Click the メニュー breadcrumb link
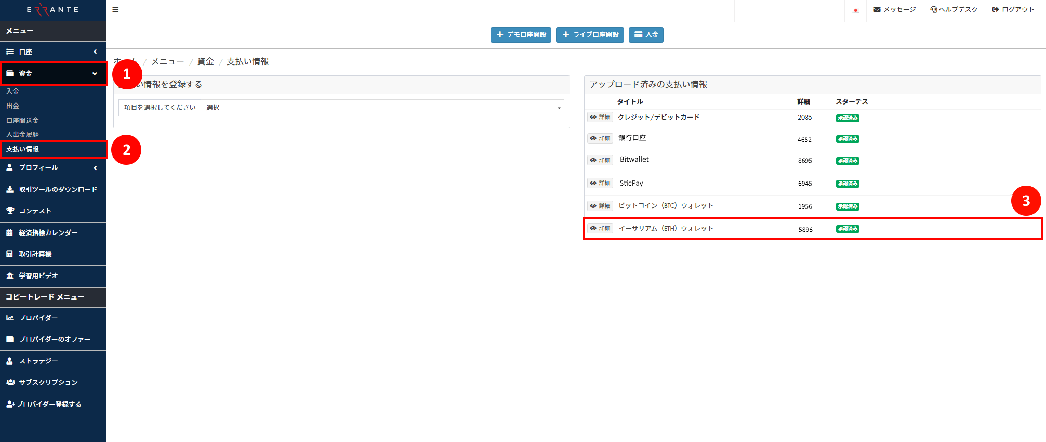 point(167,61)
